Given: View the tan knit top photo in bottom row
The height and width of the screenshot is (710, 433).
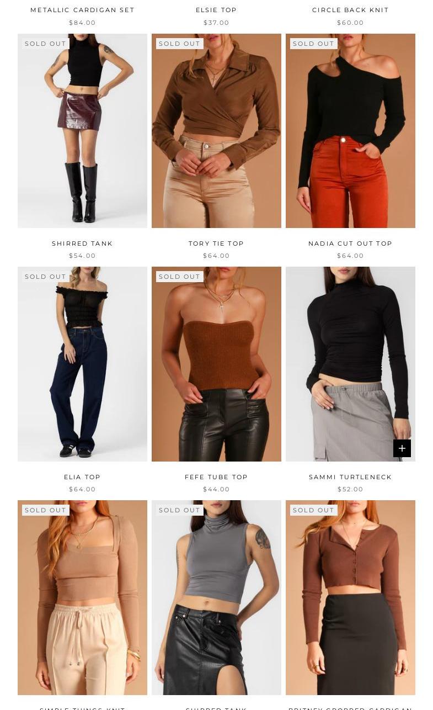Looking at the screenshot, I should click(82, 598).
